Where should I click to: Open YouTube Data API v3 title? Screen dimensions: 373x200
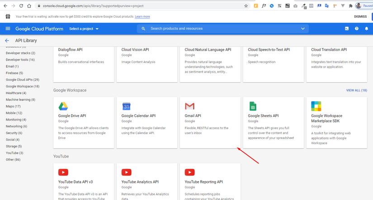76,181
